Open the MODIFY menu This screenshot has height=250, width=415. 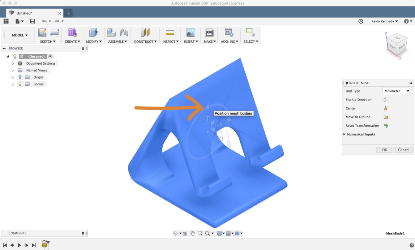pyautogui.click(x=94, y=42)
